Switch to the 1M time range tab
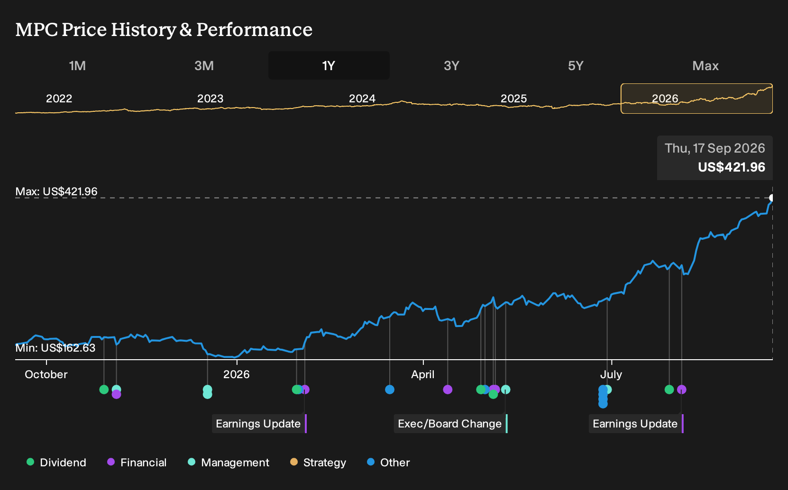 77,65
